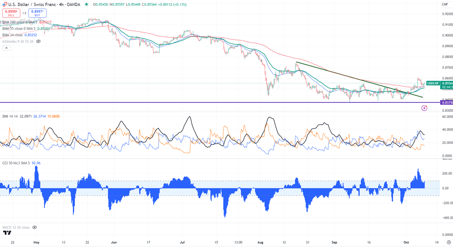The height and width of the screenshot is (248, 453).
Task: Collapse the indicator legend with the chevron
Action: point(6,48)
